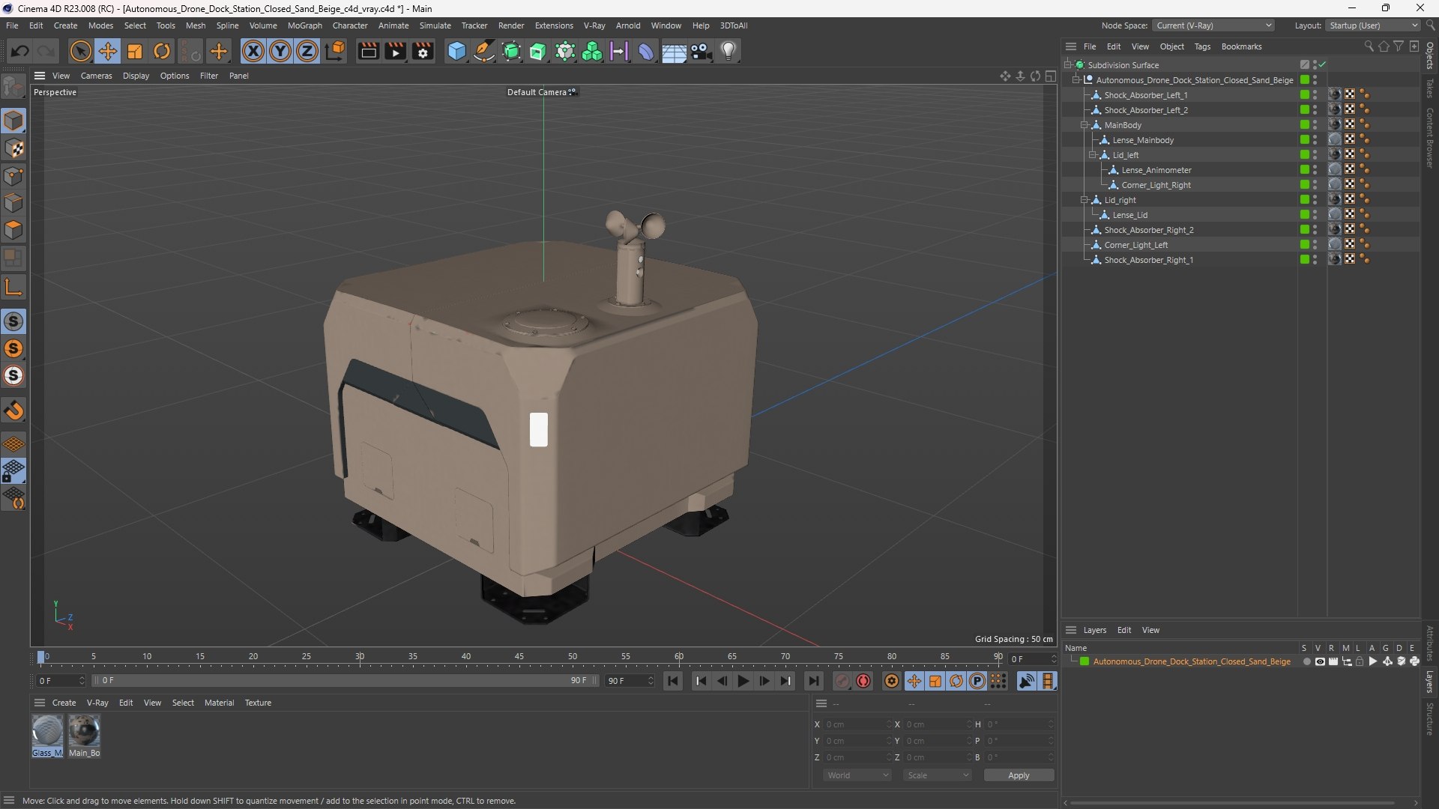Viewport: 1439px width, 809px height.
Task: Select the Main_Bo material thumbnail
Action: pyautogui.click(x=84, y=731)
